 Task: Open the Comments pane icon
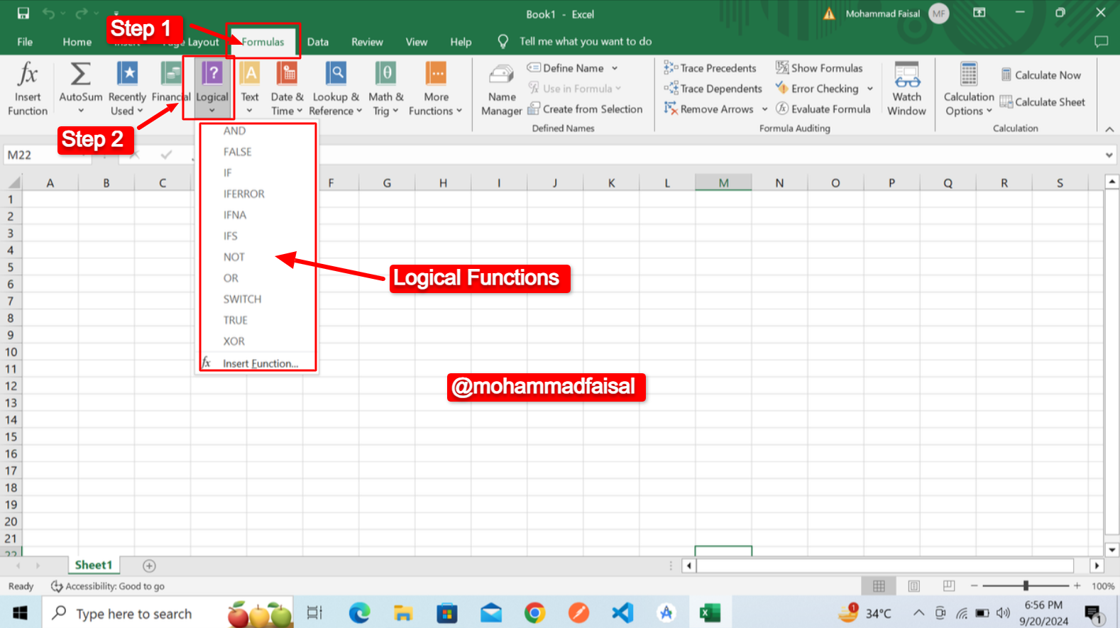point(1102,42)
